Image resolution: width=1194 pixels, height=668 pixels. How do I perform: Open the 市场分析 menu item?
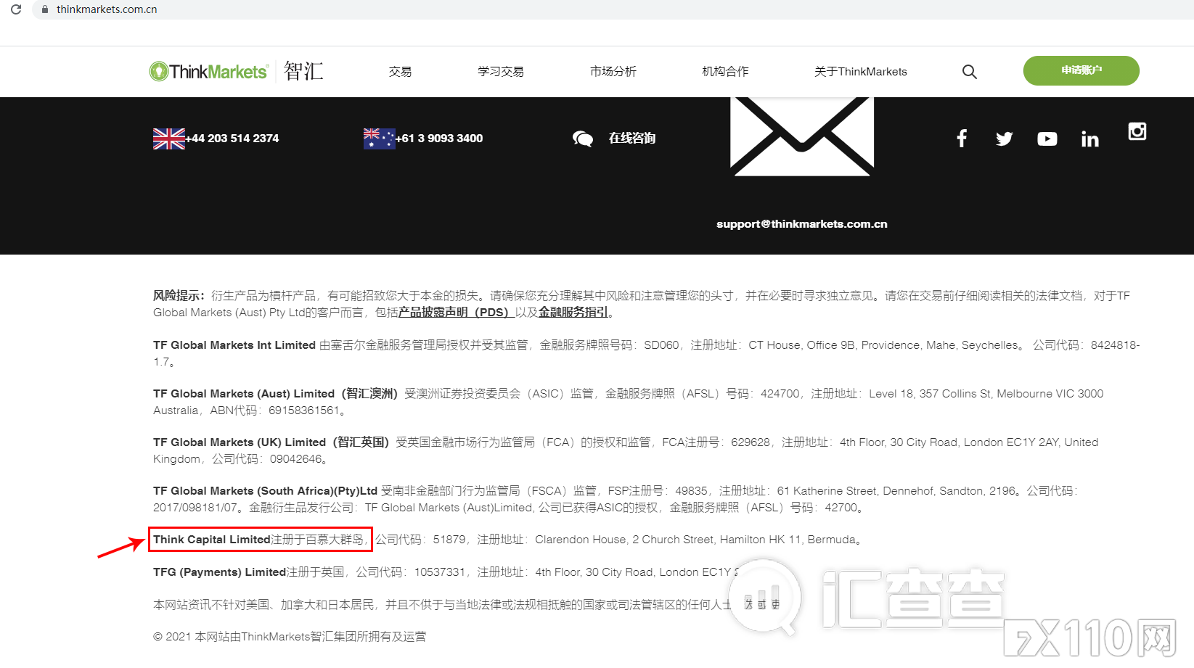click(x=613, y=71)
